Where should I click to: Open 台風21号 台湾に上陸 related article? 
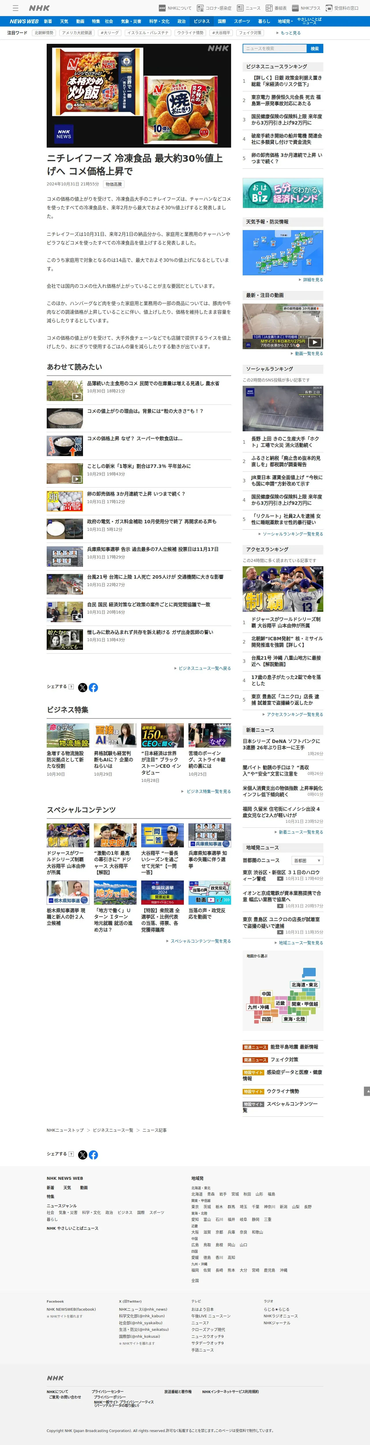click(x=155, y=577)
